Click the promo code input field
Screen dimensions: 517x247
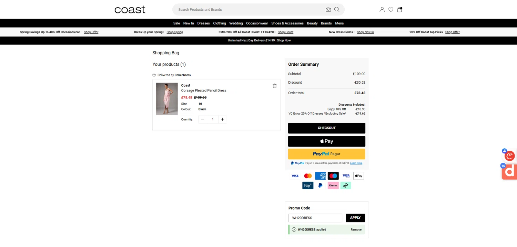[315, 218]
